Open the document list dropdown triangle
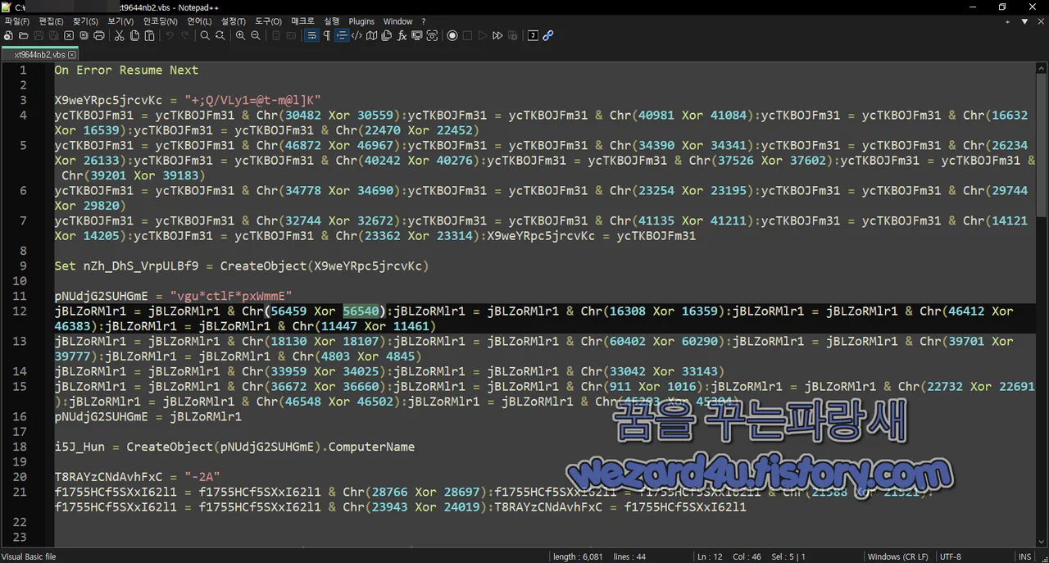 [1024, 21]
